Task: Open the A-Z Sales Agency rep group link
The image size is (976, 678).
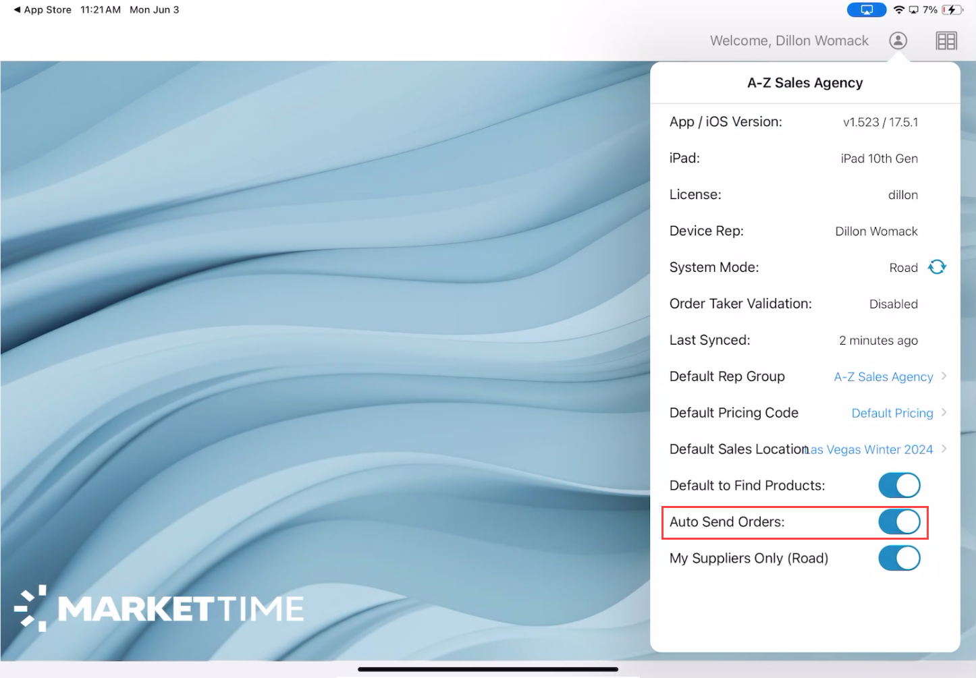Action: (884, 377)
